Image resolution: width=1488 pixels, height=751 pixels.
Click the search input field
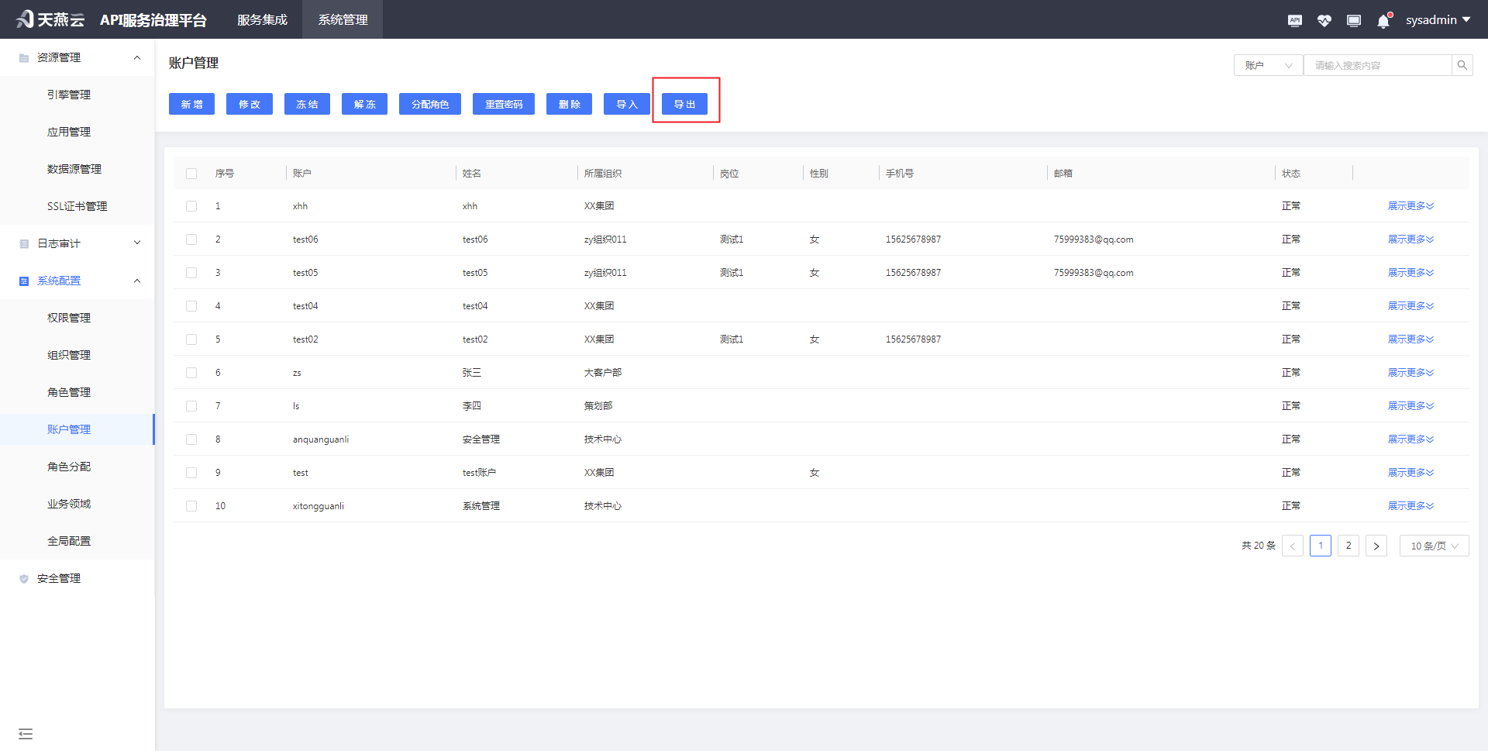[x=1379, y=64]
